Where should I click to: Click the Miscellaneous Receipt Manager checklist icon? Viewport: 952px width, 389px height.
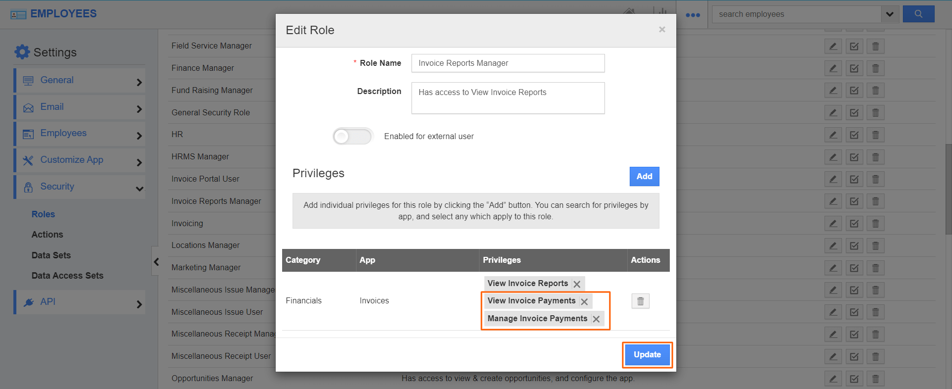(x=854, y=335)
